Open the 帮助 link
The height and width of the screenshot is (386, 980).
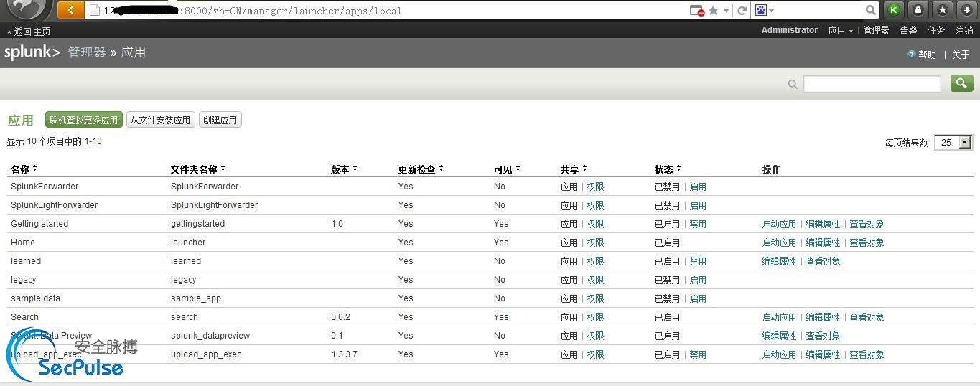pos(927,55)
